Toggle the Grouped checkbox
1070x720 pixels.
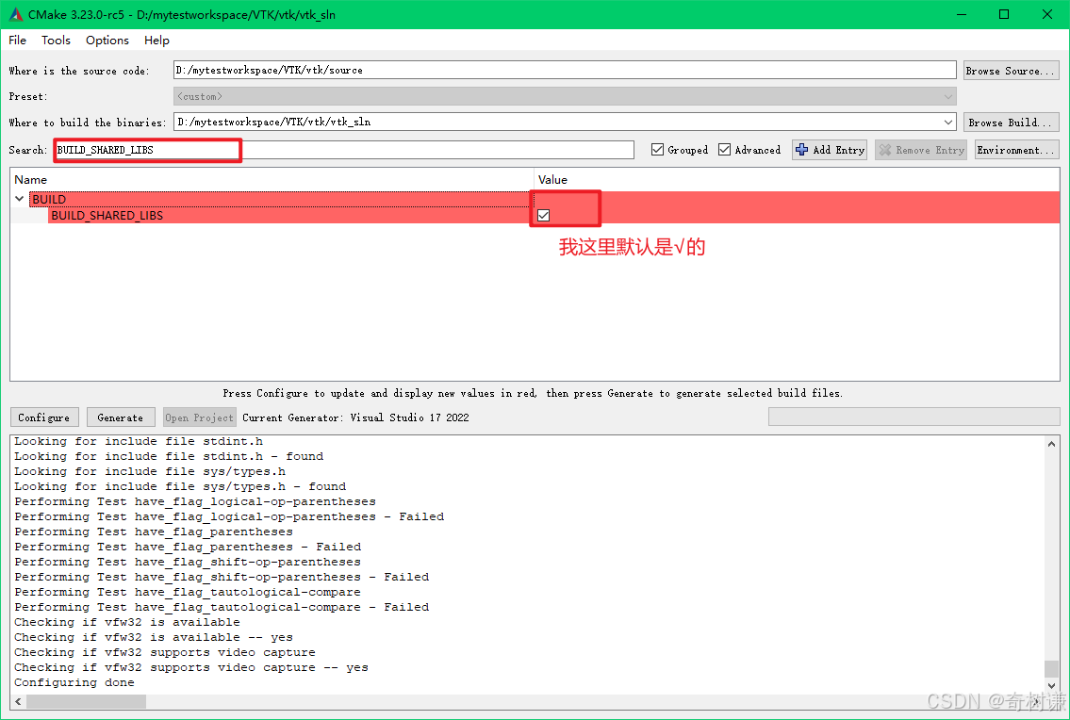tap(657, 150)
